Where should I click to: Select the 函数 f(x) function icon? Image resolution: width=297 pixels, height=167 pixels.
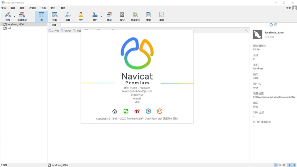tap(68, 16)
